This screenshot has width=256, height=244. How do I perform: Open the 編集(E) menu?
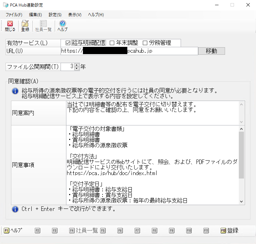pos(35,15)
